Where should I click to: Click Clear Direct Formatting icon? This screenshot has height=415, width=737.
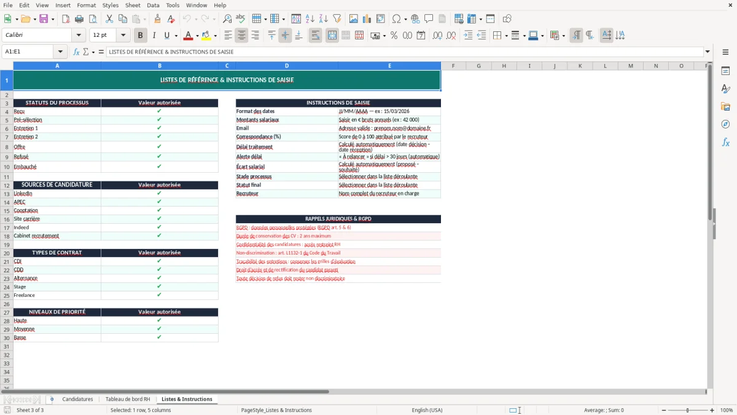pos(171,19)
